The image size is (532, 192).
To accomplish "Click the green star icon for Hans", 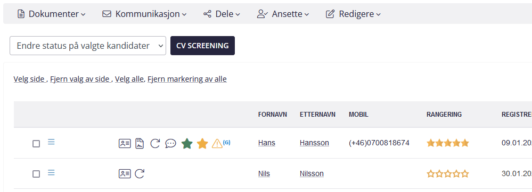I will [x=186, y=143].
